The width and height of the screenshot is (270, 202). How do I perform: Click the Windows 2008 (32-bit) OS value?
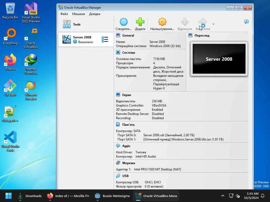coord(165,46)
